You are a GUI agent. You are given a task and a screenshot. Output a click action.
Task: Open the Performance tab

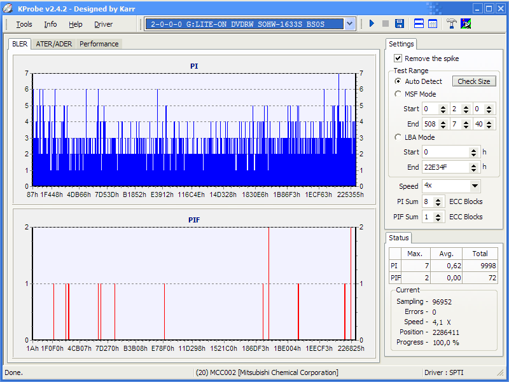coord(99,44)
